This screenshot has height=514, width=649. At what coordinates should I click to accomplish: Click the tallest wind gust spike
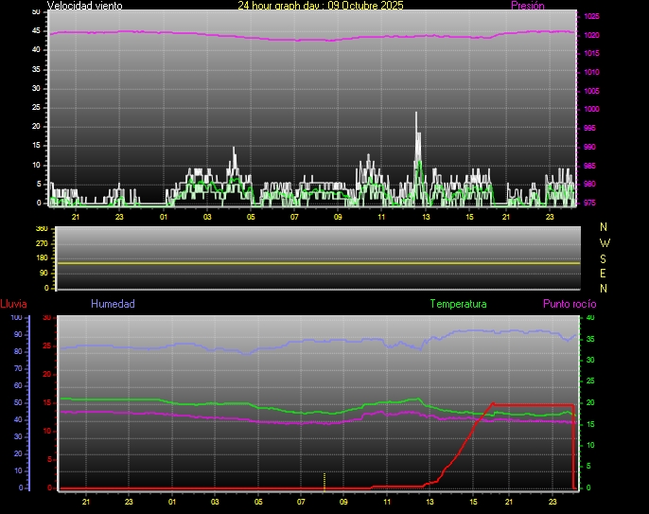(416, 115)
